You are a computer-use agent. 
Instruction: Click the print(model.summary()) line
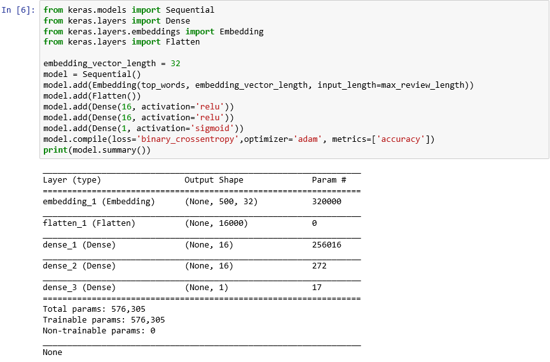(97, 150)
